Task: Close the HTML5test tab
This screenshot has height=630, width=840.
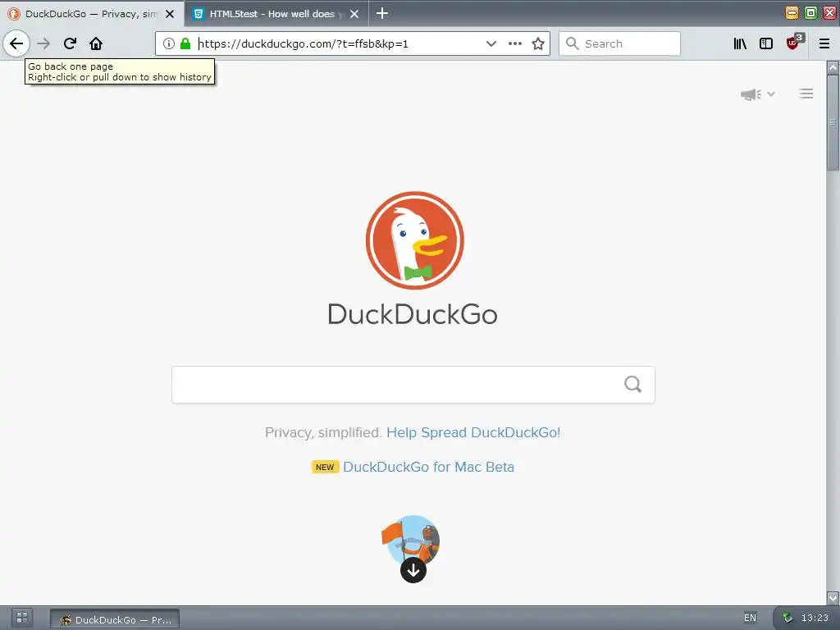Action: (x=354, y=14)
